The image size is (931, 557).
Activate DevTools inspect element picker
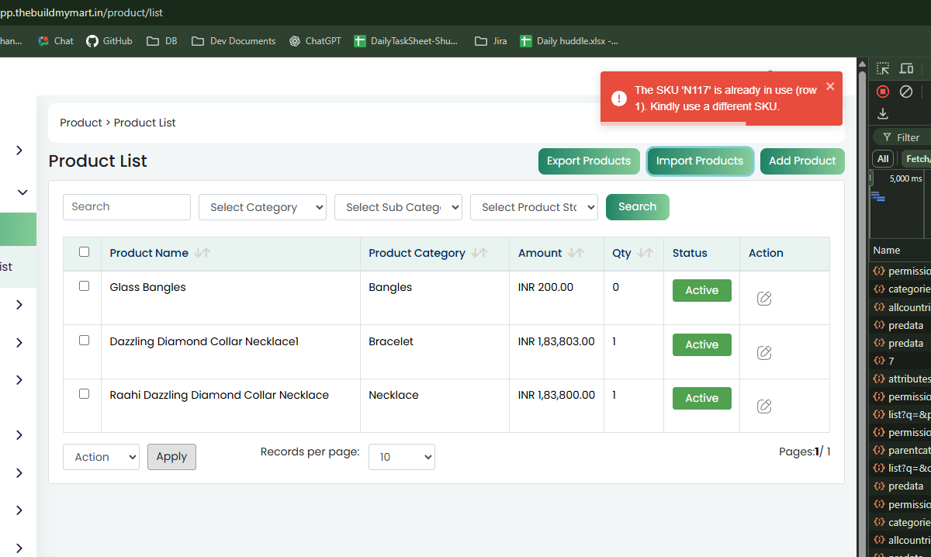click(x=883, y=68)
